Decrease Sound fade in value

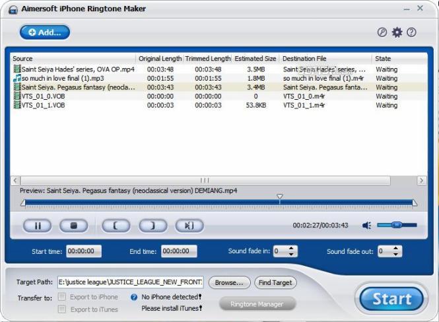(291, 254)
